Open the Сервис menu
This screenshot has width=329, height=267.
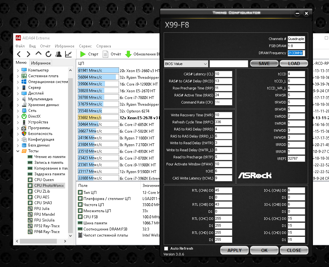pyautogui.click(x=85, y=46)
